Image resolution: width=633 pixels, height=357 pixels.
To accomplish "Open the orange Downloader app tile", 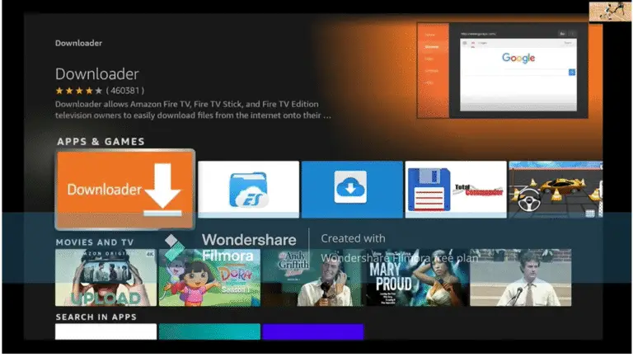I will click(x=124, y=189).
